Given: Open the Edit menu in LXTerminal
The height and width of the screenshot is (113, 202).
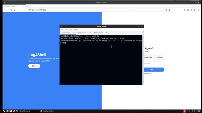Looking at the screenshot, I should coord(66,30).
